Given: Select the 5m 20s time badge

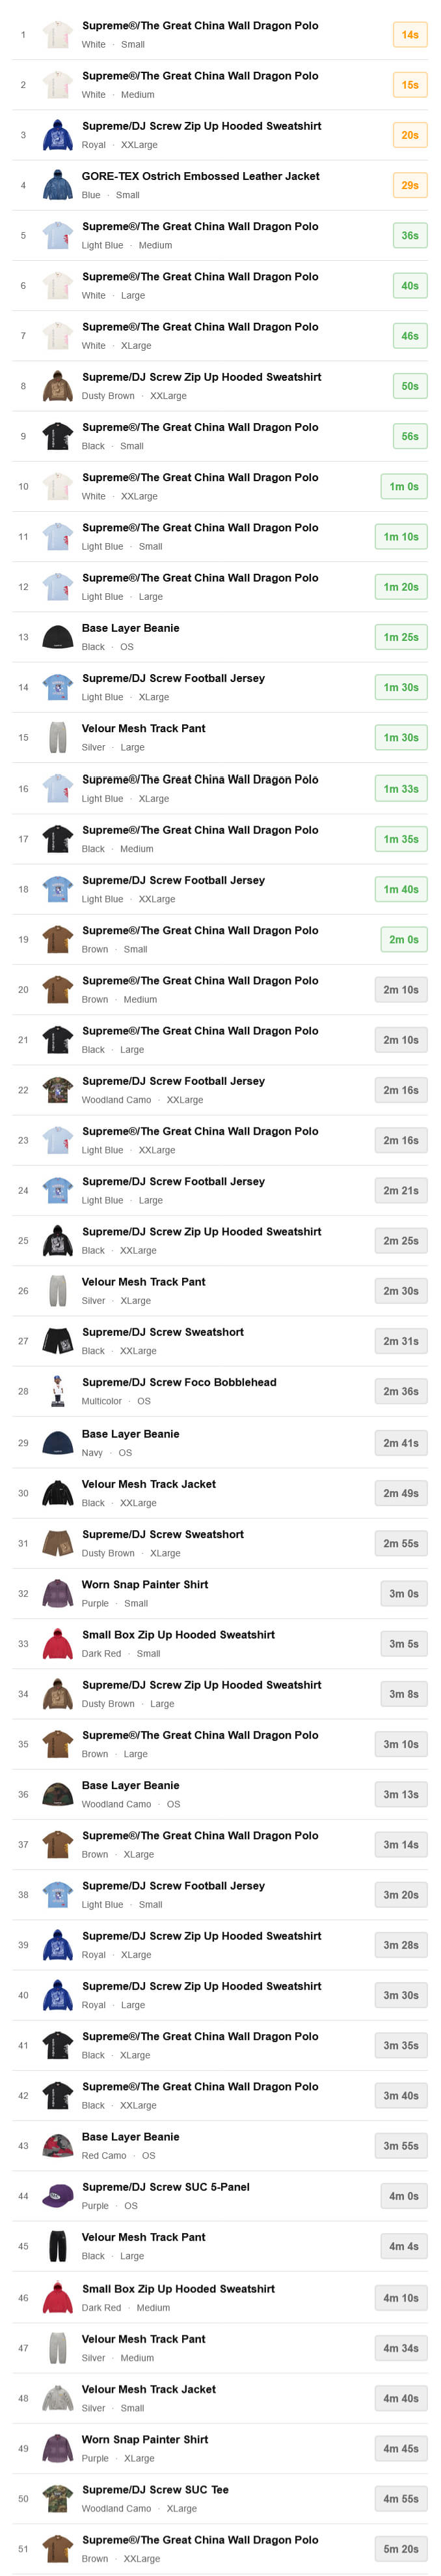Looking at the screenshot, I should click(x=403, y=2548).
